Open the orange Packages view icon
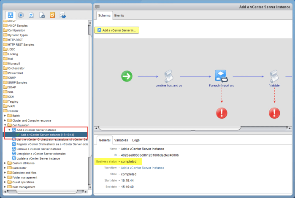The width and height of the screenshot is (295, 198). click(x=52, y=15)
